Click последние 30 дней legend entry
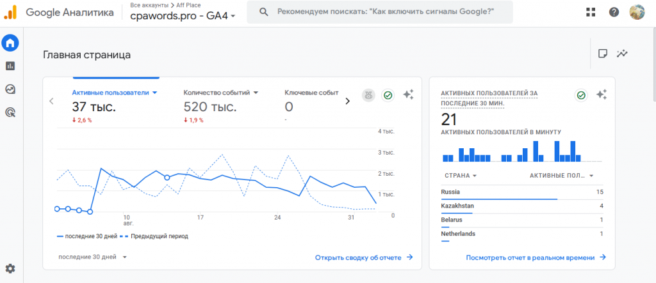Screen dimensions: 656x283 [87, 236]
